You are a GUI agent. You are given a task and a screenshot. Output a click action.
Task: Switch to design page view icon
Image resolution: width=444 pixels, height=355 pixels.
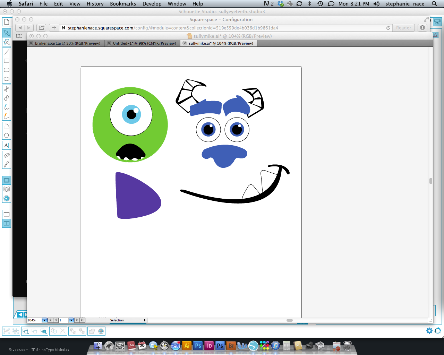point(7,180)
